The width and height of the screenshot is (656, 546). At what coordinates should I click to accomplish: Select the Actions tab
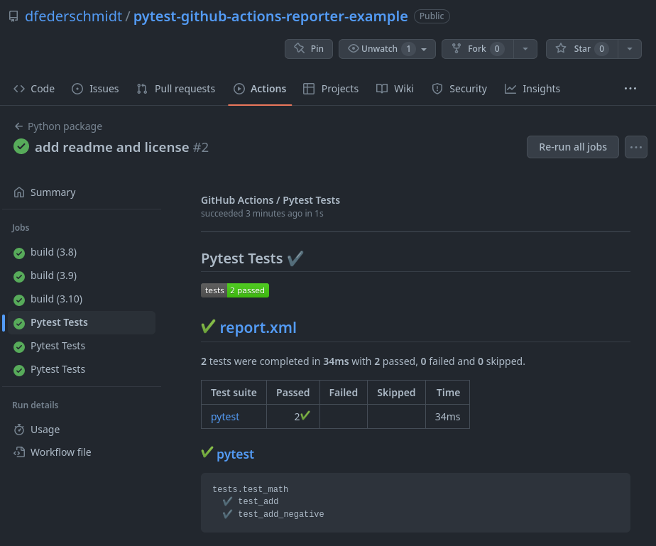click(260, 89)
